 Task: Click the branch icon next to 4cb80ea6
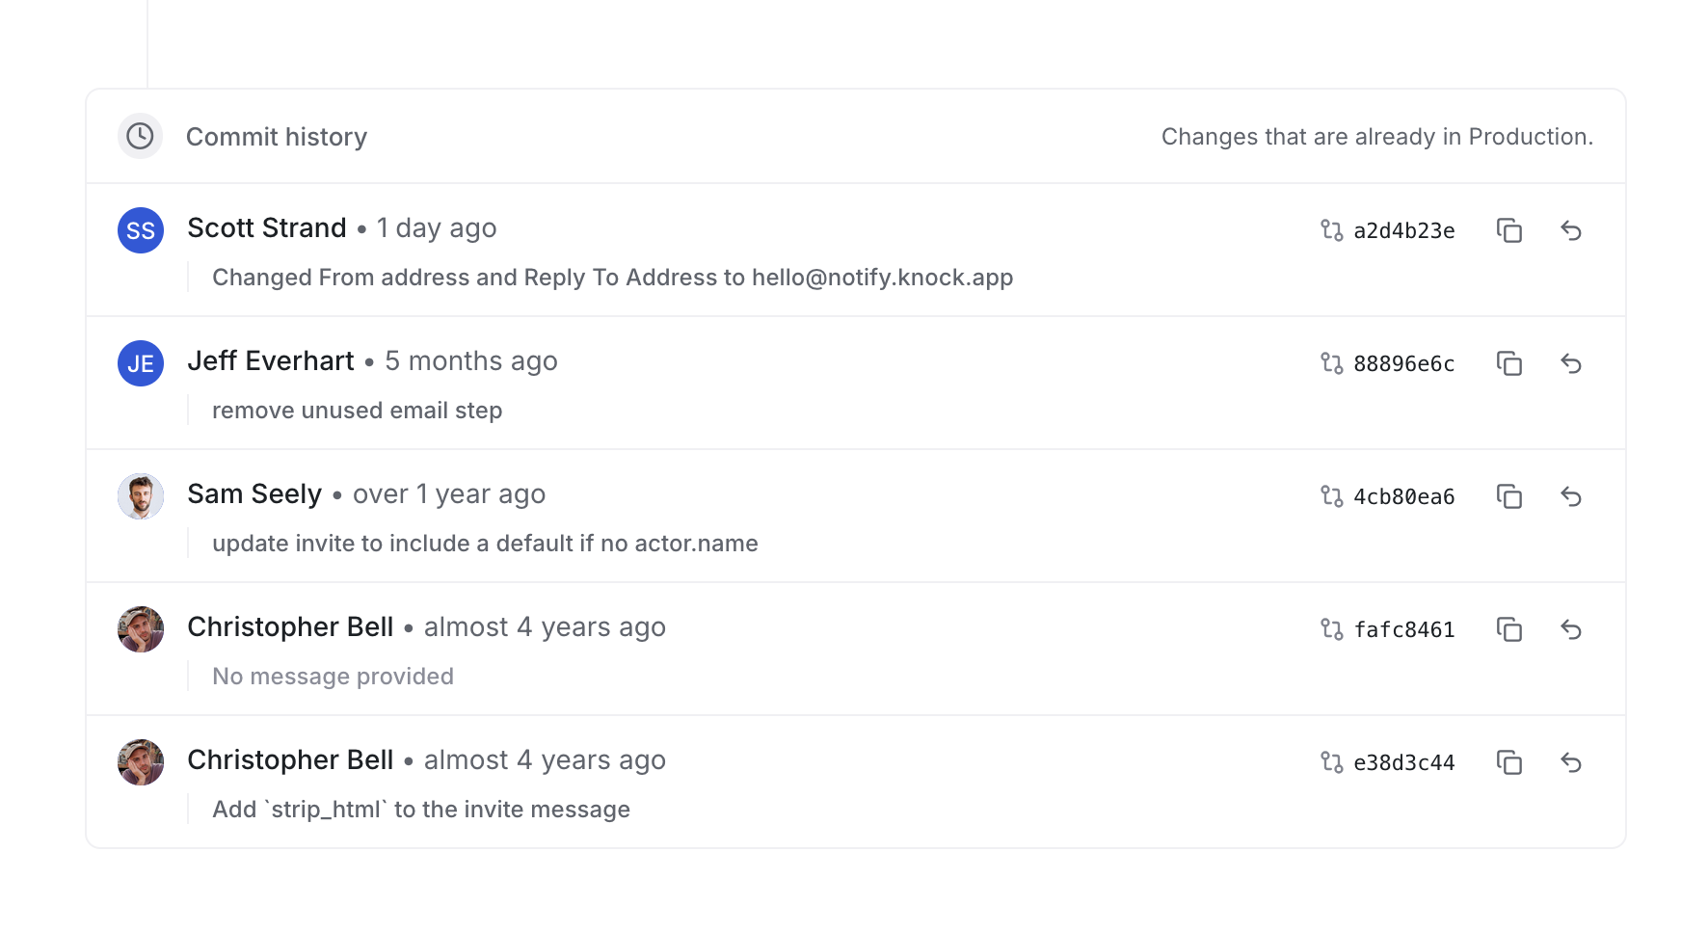(x=1331, y=496)
